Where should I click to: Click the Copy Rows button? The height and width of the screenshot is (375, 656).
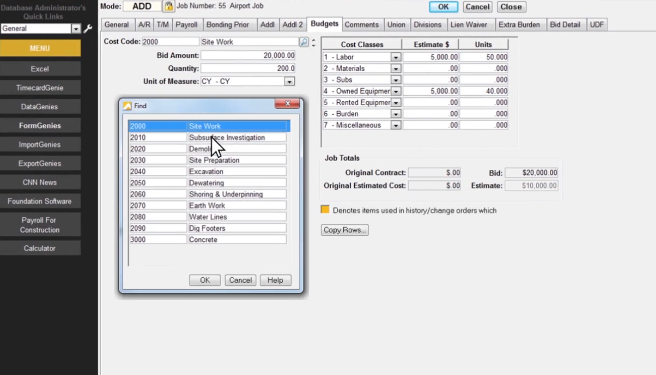click(x=344, y=230)
